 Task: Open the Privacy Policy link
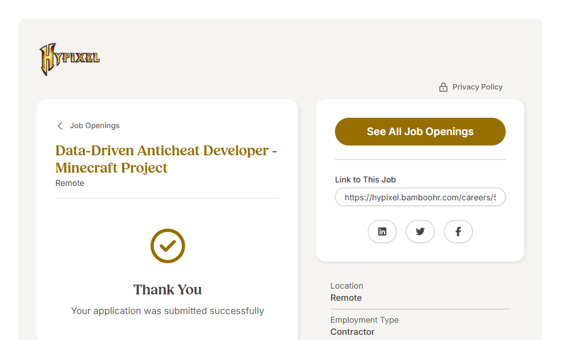pyautogui.click(x=477, y=87)
